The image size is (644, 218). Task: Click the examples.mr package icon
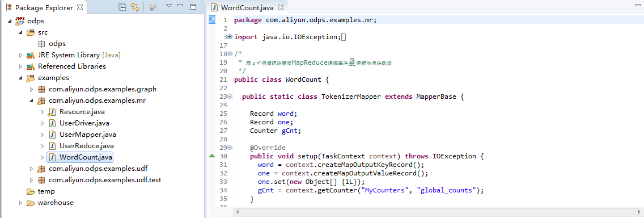(41, 101)
